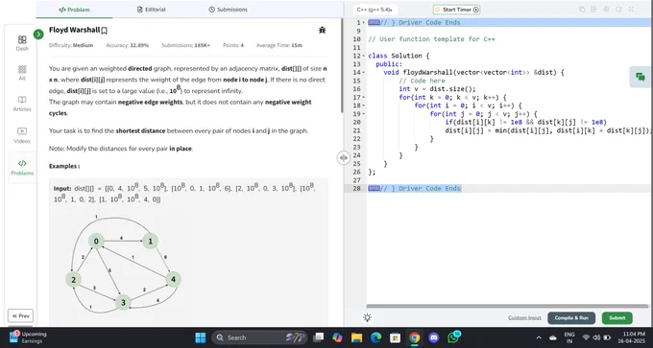Click the taskbar Search box

[259, 337]
